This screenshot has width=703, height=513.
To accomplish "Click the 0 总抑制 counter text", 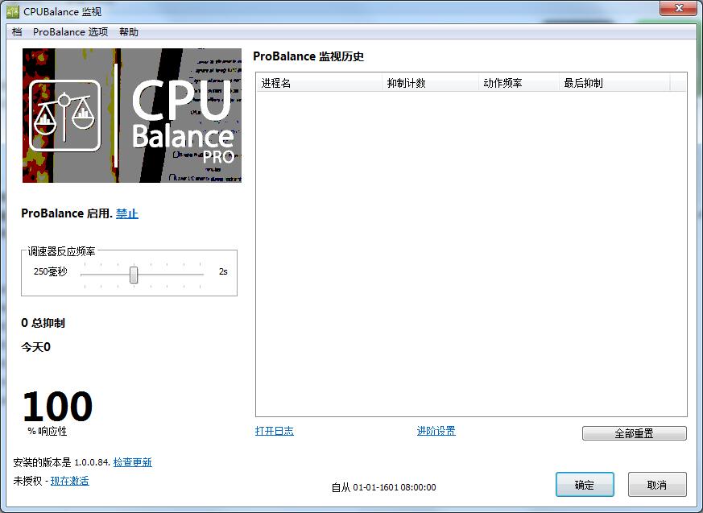I will click(x=43, y=323).
